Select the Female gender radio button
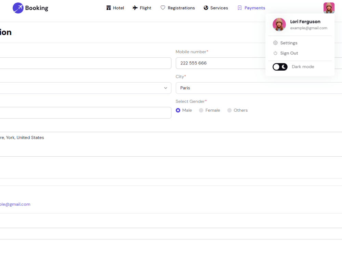Viewport: 342px width, 257px height. click(x=201, y=110)
